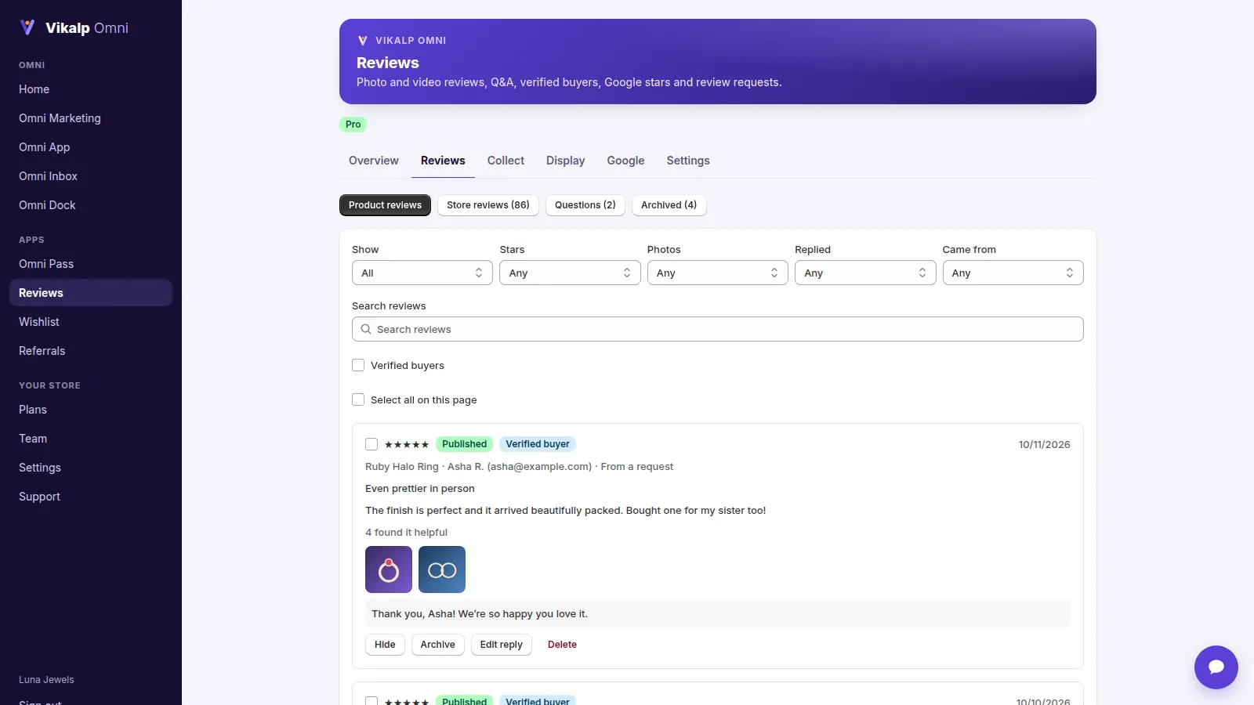Edit reply on Asha's review
Viewport: 1254px width, 705px height.
[x=501, y=645]
